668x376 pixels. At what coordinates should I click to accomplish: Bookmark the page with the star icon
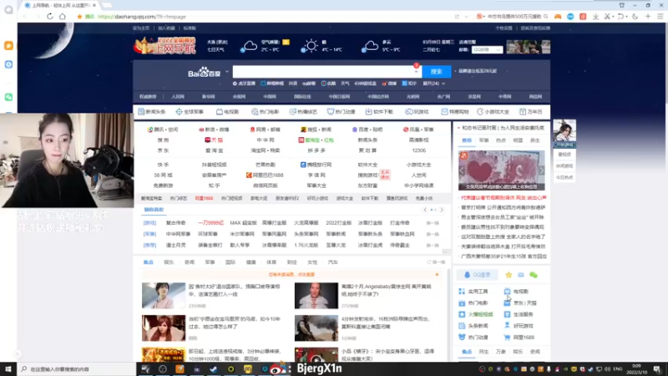(79, 17)
